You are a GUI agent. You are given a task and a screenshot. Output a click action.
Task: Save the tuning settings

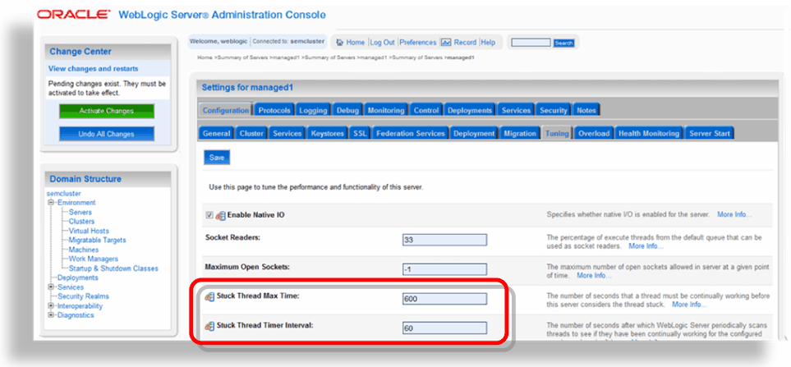coord(217,158)
